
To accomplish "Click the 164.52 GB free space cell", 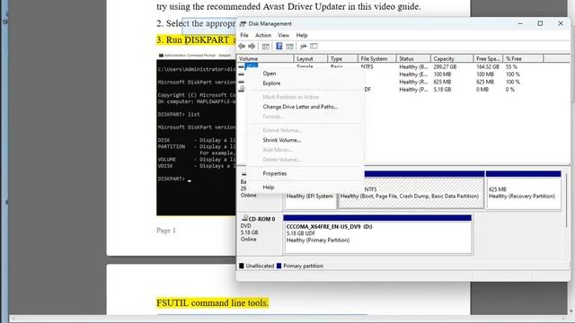I will (x=488, y=67).
